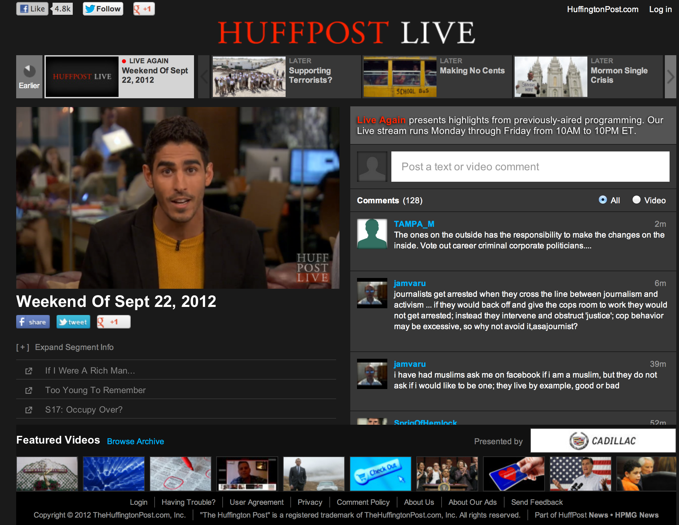
Task: Click the schedule right arrow
Action: coord(670,77)
